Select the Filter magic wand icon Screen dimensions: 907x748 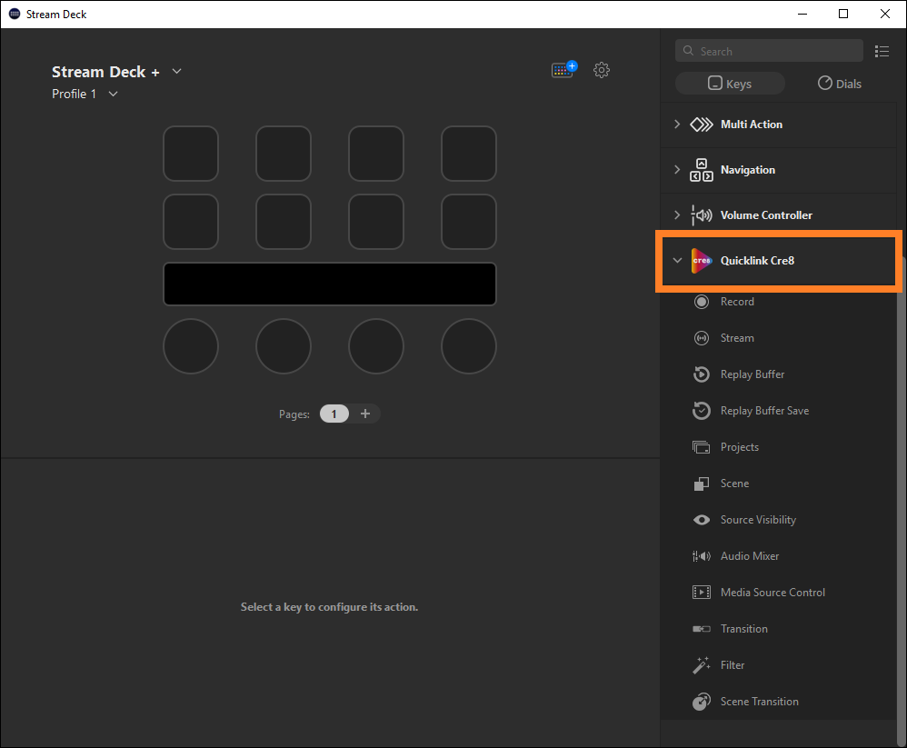click(701, 665)
